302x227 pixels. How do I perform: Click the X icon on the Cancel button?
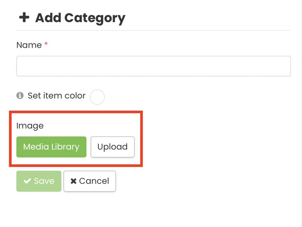click(x=73, y=181)
